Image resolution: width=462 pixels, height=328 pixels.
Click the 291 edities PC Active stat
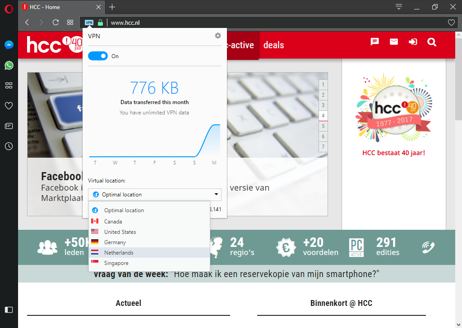(x=374, y=247)
